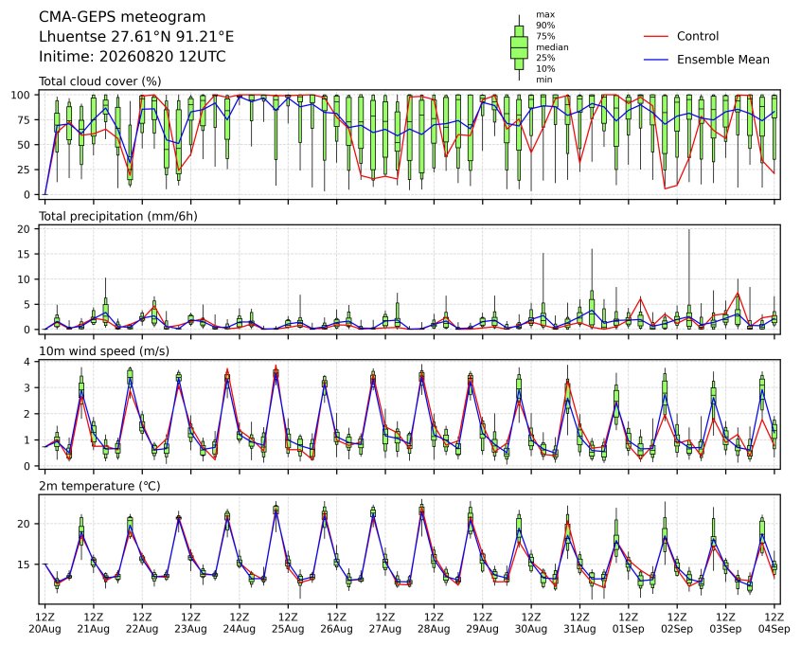Click the green boxplot legend symbol

519,47
